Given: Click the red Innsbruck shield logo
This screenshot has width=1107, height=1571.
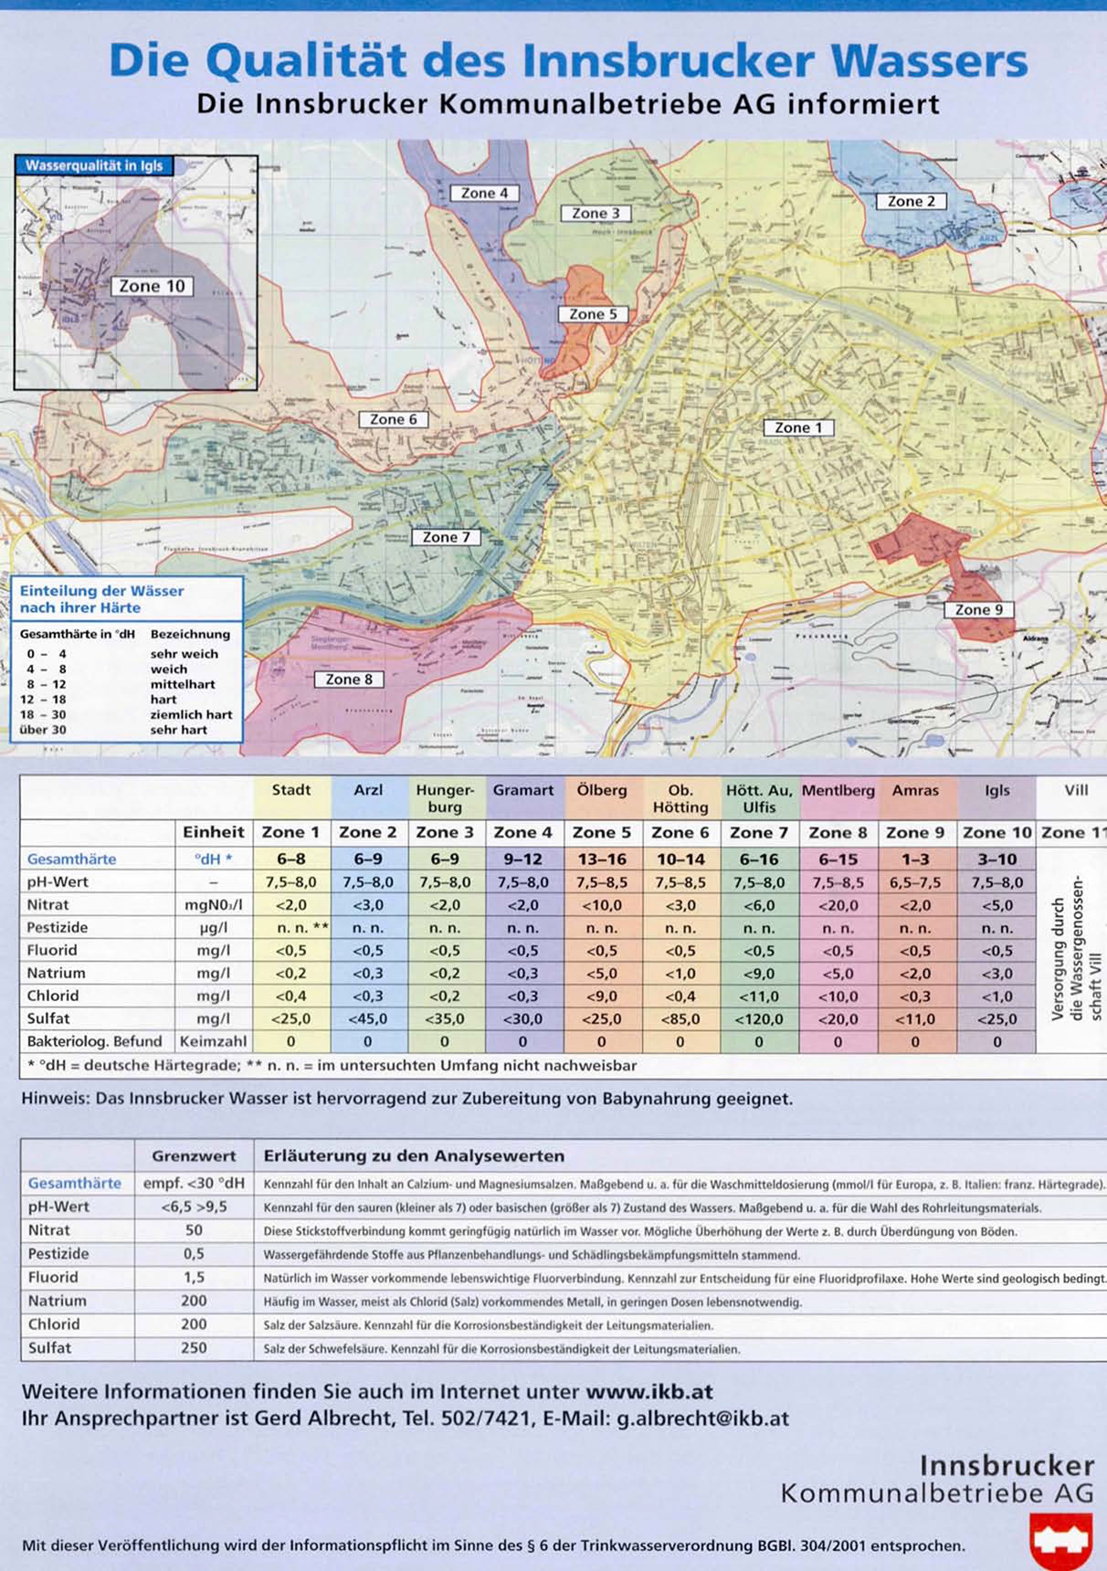Looking at the screenshot, I should coord(1060,1540).
